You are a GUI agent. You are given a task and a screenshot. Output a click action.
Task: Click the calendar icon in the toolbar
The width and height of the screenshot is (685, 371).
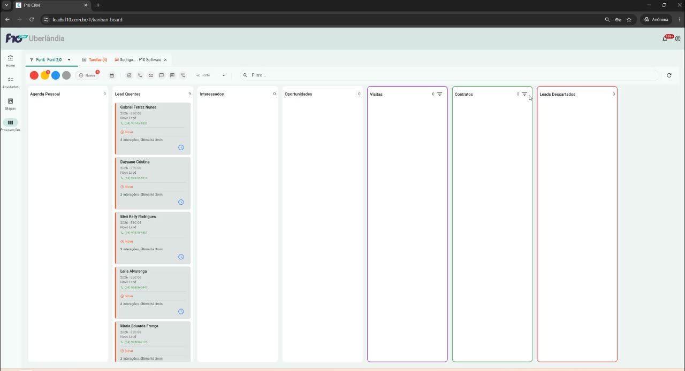pos(112,75)
